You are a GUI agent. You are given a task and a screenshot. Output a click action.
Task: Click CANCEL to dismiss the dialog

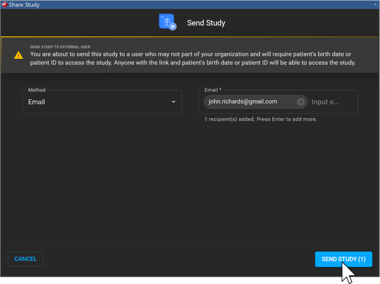coord(25,259)
